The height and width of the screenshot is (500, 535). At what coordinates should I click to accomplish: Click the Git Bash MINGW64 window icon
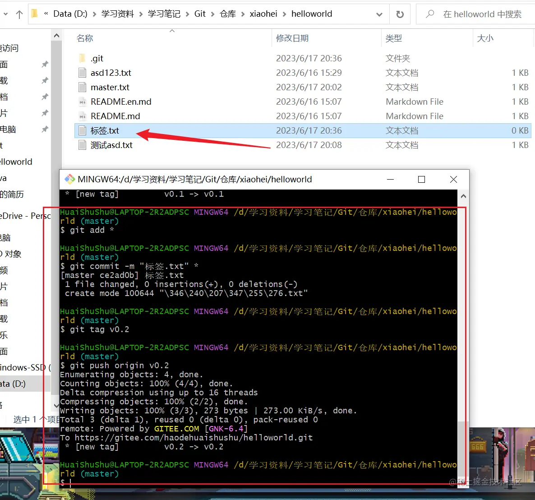[x=70, y=179]
